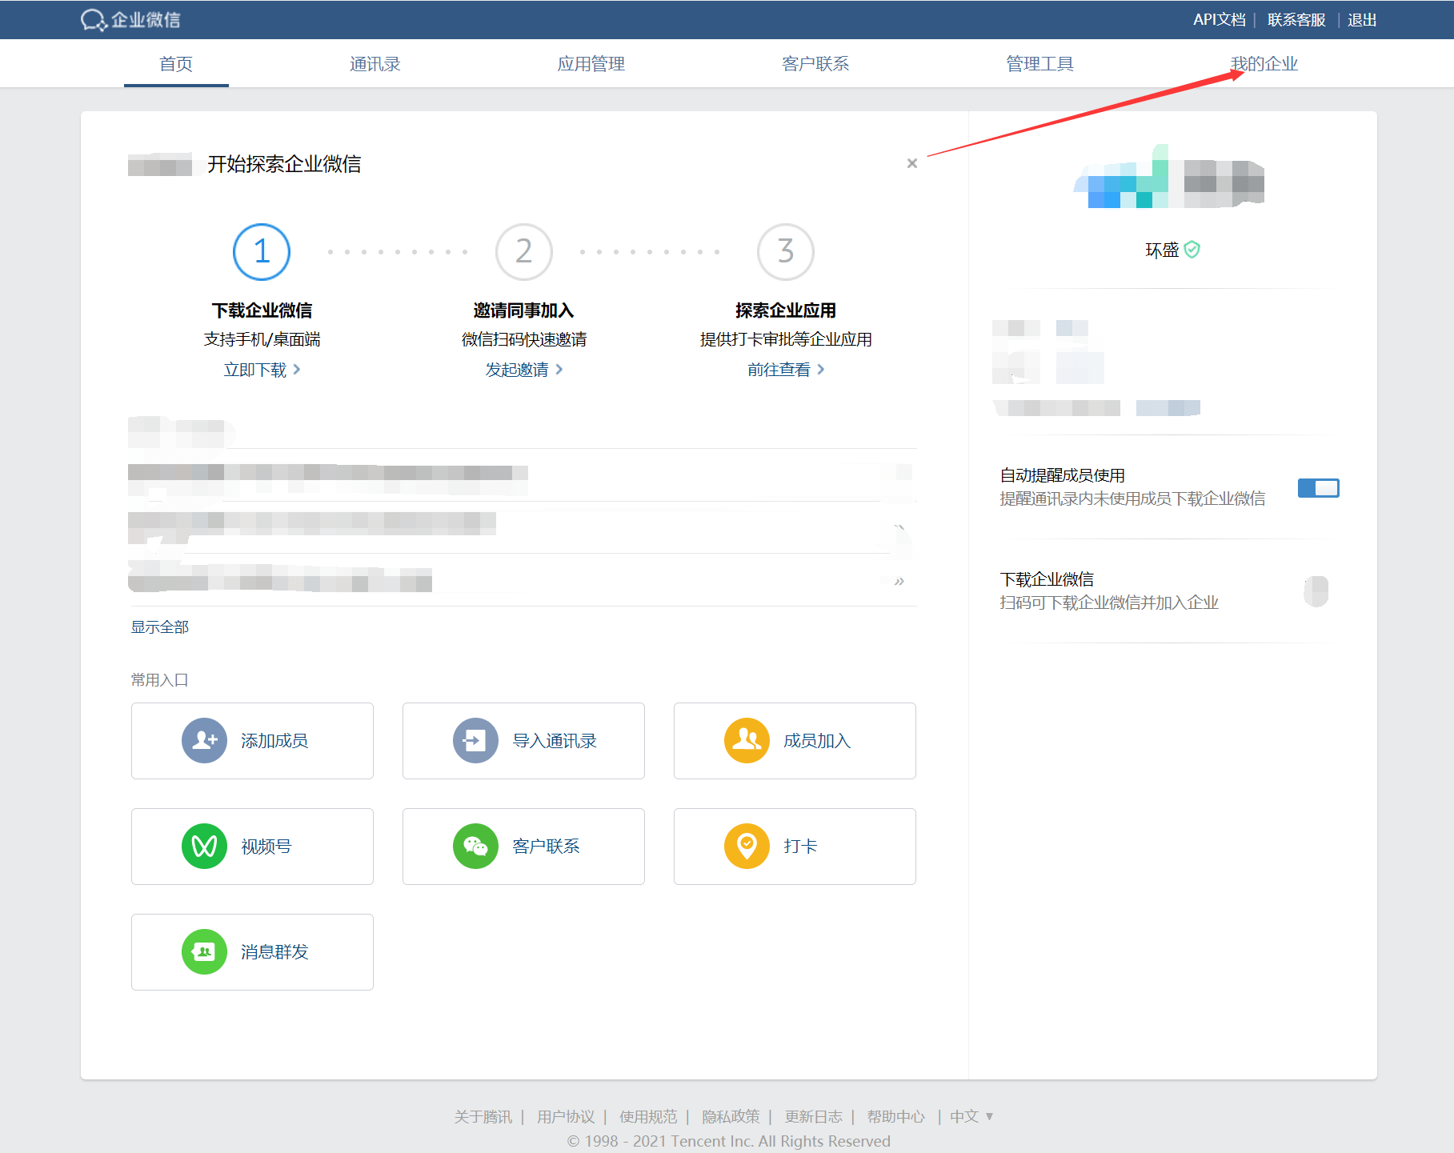Open the 通讯录 tab
1454x1153 pixels.
pyautogui.click(x=375, y=64)
